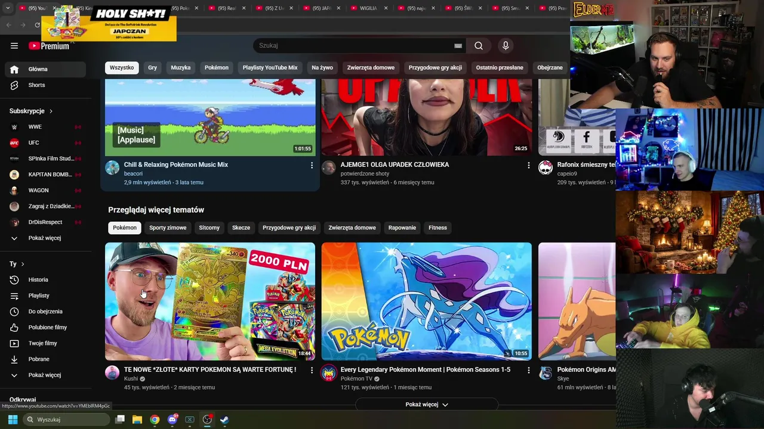Select Rapowanie topic chip

(402, 228)
